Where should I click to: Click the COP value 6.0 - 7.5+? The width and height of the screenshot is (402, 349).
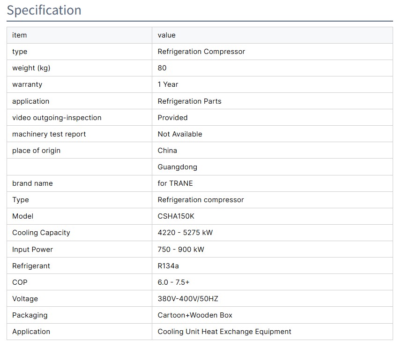[x=173, y=282]
